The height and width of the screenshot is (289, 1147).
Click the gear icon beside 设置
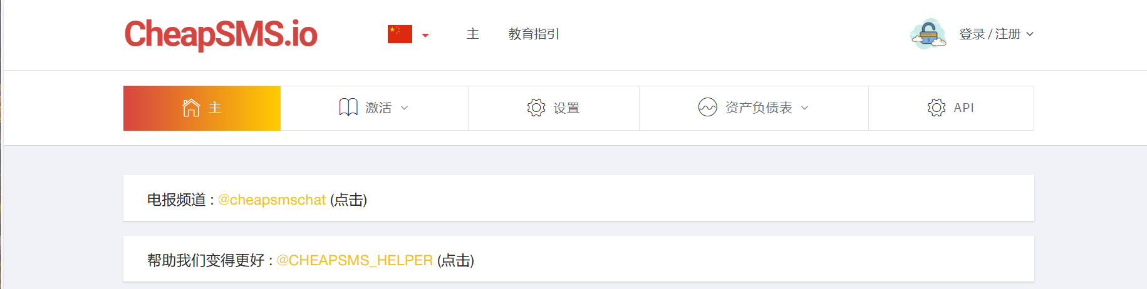coord(536,108)
